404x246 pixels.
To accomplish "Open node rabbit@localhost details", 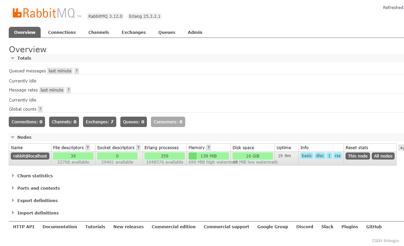I will click(30, 156).
